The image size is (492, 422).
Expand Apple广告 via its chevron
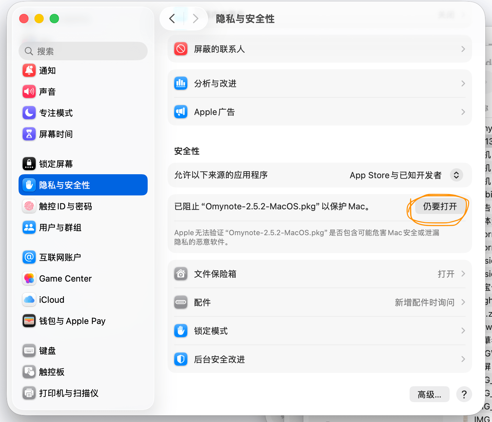point(463,112)
